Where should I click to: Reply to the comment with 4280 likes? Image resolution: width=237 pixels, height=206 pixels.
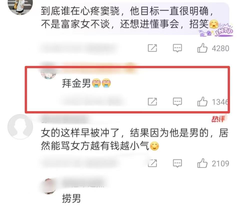[x=177, y=48]
